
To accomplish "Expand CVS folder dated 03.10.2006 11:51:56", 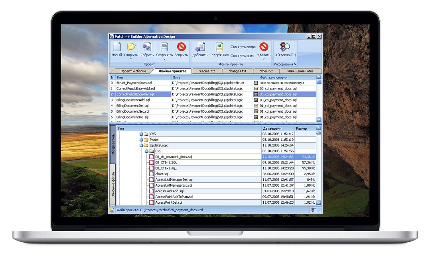I will click(x=146, y=151).
